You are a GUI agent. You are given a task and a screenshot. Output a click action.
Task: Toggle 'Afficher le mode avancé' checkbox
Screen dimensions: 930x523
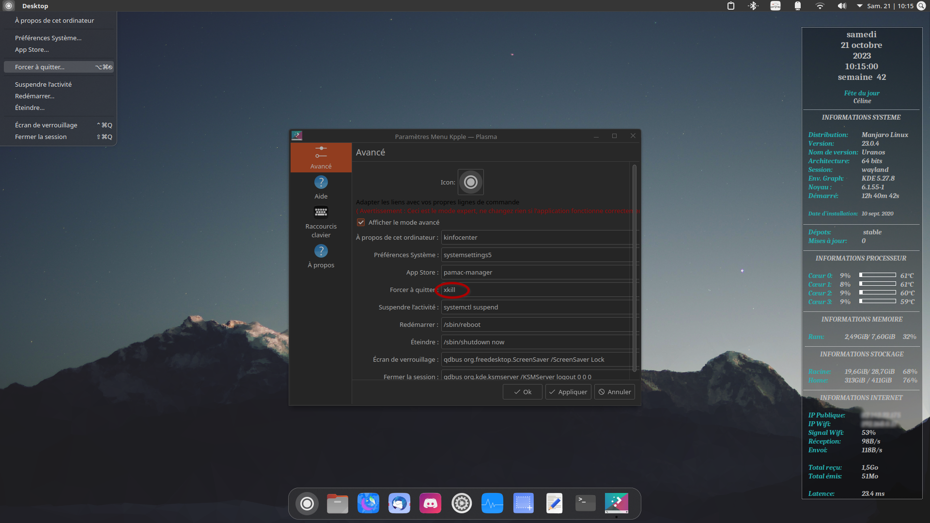(361, 222)
